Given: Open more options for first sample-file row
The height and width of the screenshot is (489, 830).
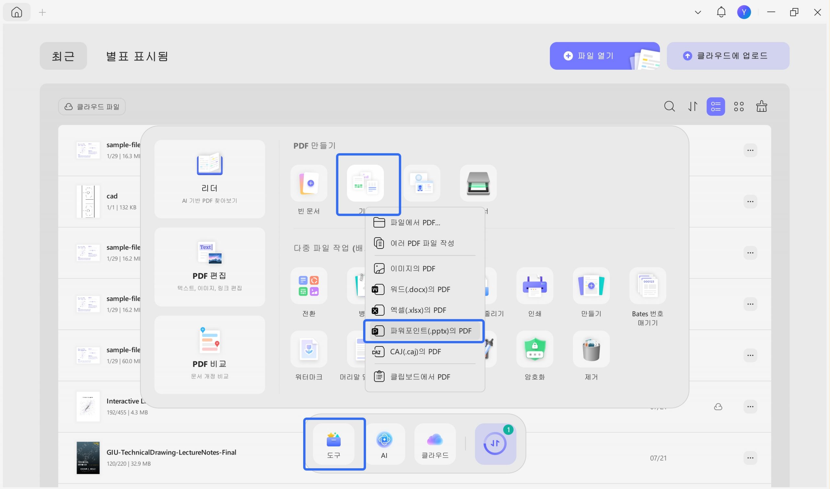Looking at the screenshot, I should pyautogui.click(x=750, y=150).
